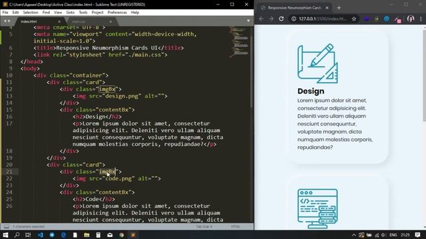
Task: Click the blue circular extension icon
Action: click(387, 19)
